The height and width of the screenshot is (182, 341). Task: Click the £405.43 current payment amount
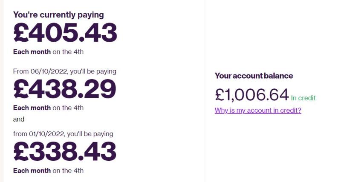[65, 33]
